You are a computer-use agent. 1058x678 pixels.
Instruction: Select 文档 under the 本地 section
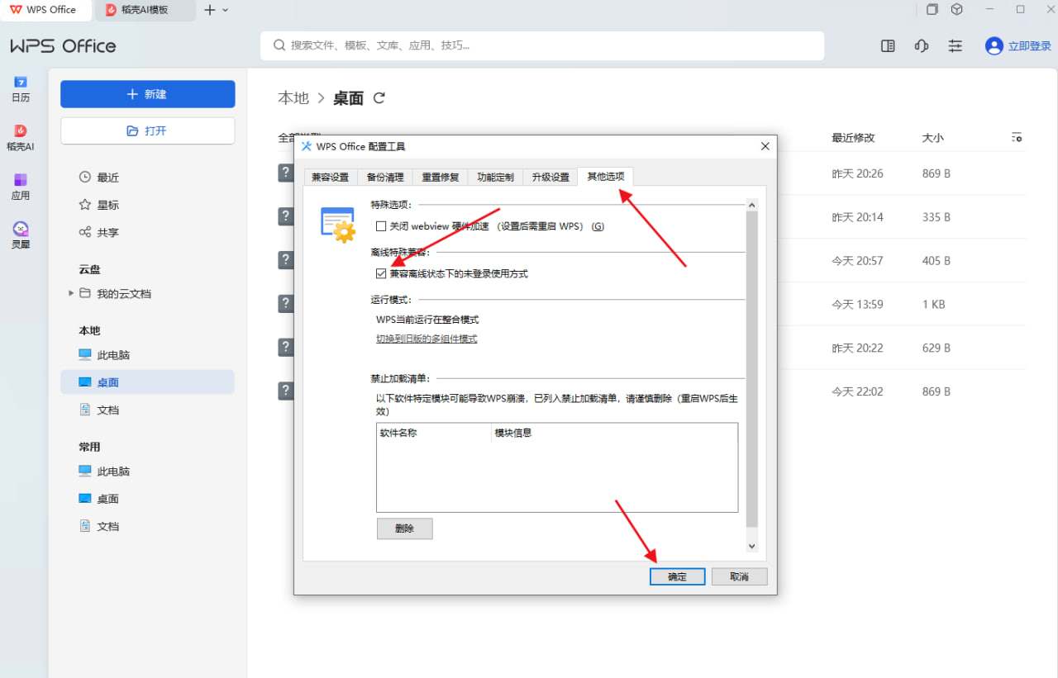pos(148,410)
